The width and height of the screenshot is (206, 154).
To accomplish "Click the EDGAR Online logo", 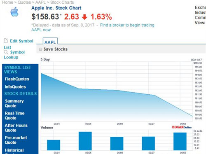I will 182,127.
